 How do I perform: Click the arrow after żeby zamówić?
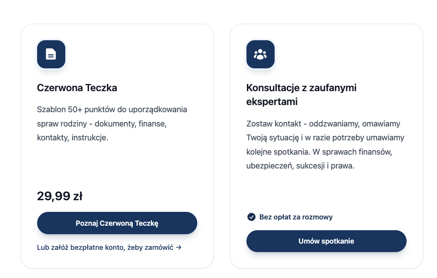[178, 247]
